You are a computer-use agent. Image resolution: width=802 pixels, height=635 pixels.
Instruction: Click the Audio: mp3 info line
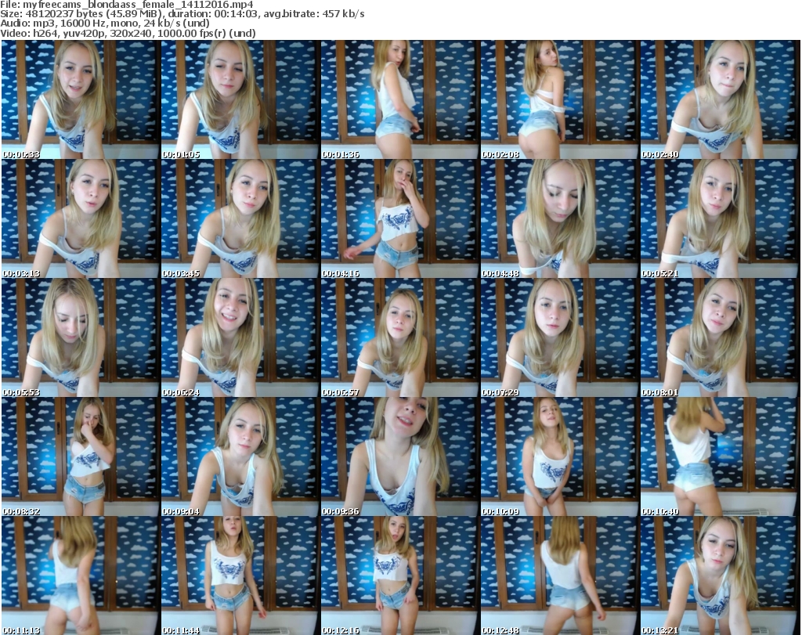click(105, 23)
